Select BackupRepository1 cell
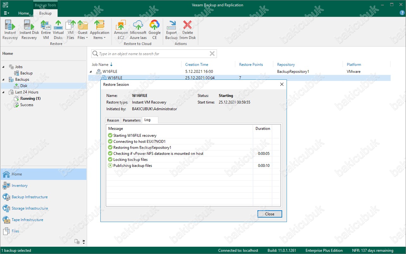Viewport: 406px width, 254px height. [293, 72]
